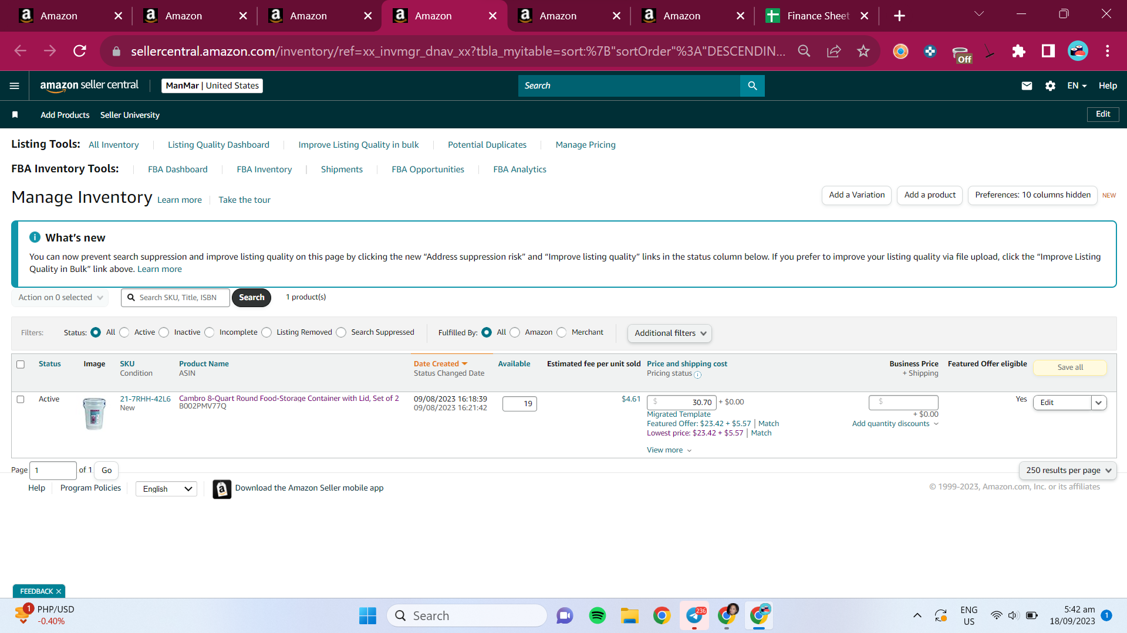Expand the Additional filters dropdown

click(670, 333)
